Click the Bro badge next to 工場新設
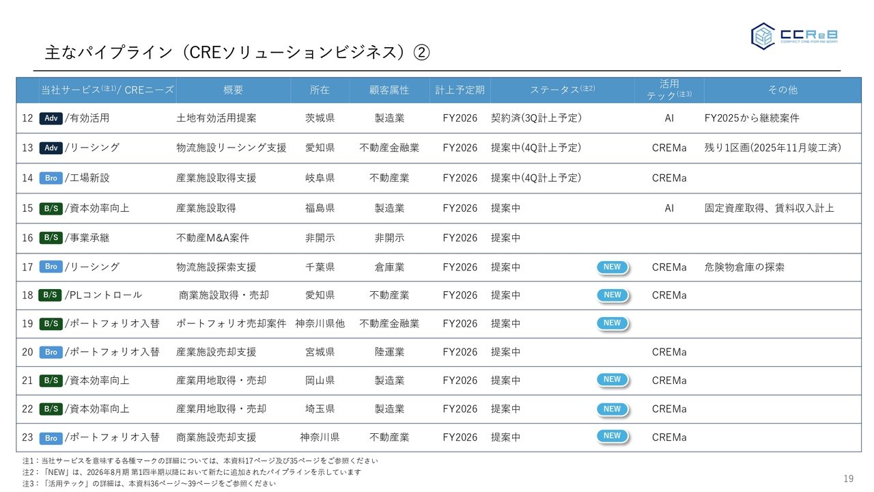874x492 pixels. pyautogui.click(x=51, y=178)
